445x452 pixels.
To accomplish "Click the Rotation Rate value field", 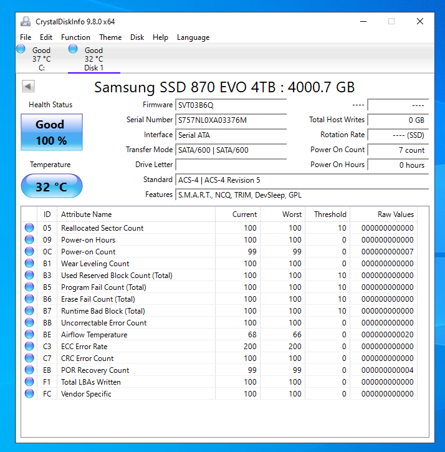I will 398,135.
